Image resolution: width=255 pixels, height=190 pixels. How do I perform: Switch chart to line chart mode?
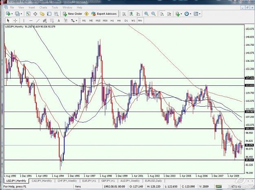138,14
